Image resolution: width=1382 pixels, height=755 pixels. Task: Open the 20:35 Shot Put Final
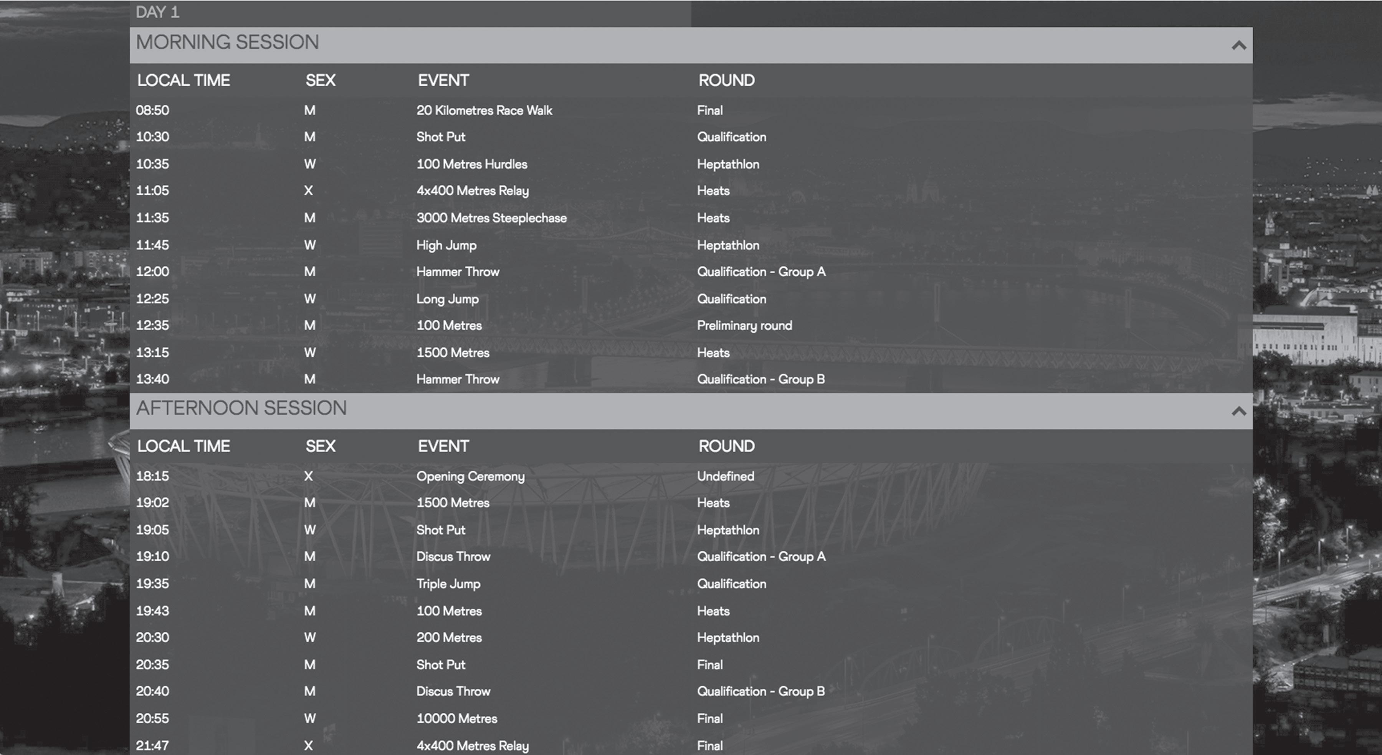pyautogui.click(x=441, y=665)
